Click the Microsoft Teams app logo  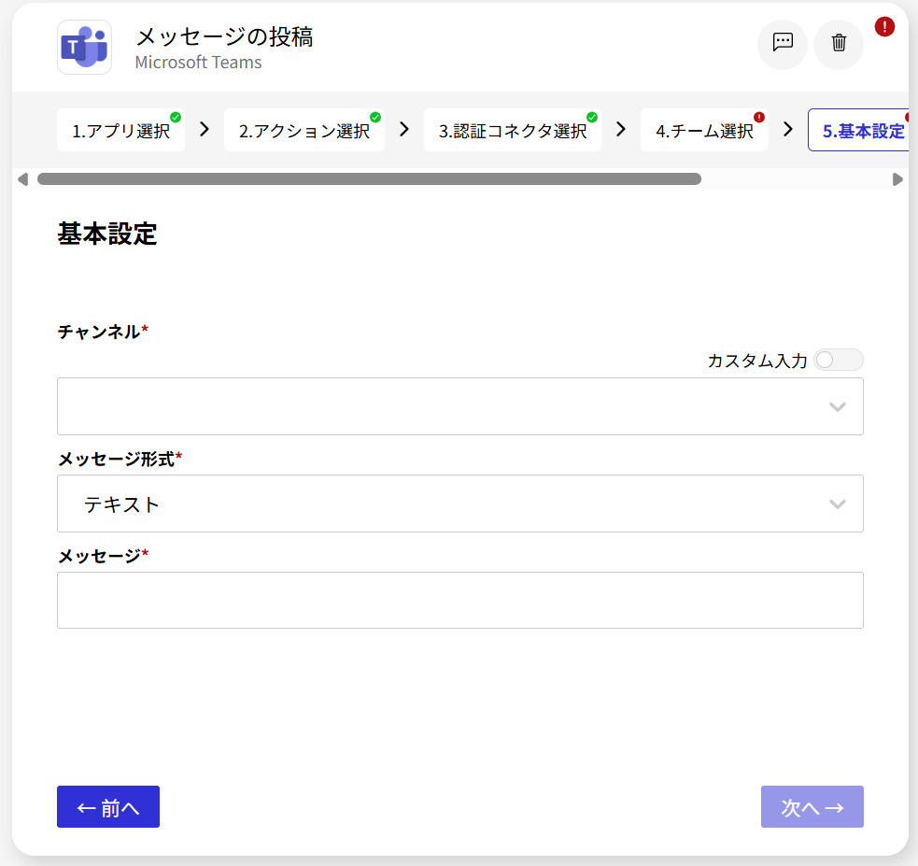[x=84, y=47]
